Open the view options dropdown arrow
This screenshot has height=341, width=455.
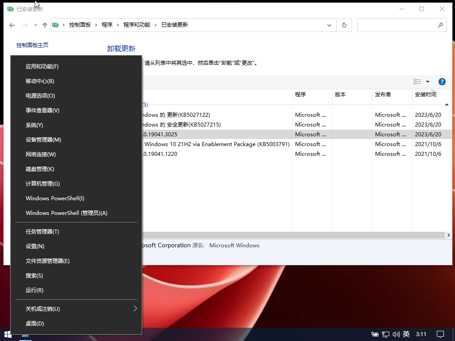427,82
